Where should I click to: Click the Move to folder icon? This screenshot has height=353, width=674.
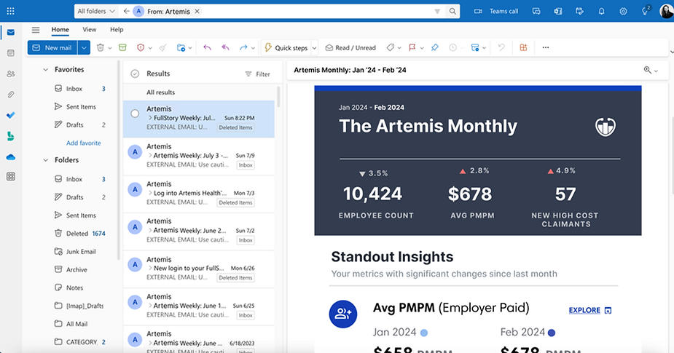181,47
